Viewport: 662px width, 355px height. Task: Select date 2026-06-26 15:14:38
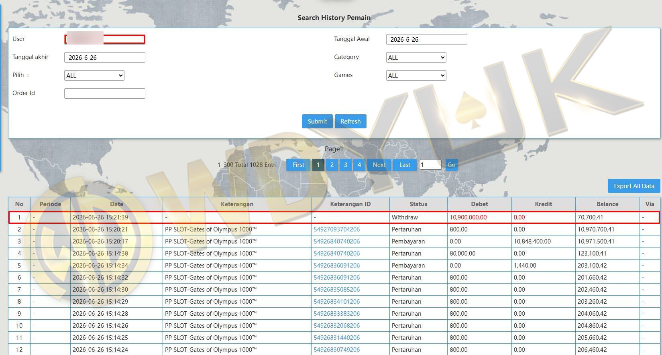tap(100, 254)
